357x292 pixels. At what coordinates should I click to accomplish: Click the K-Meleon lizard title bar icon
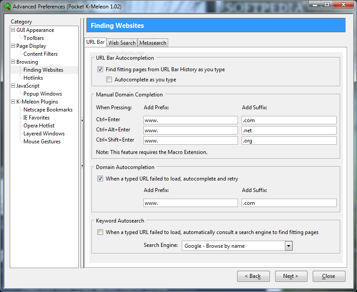pyautogui.click(x=7, y=6)
